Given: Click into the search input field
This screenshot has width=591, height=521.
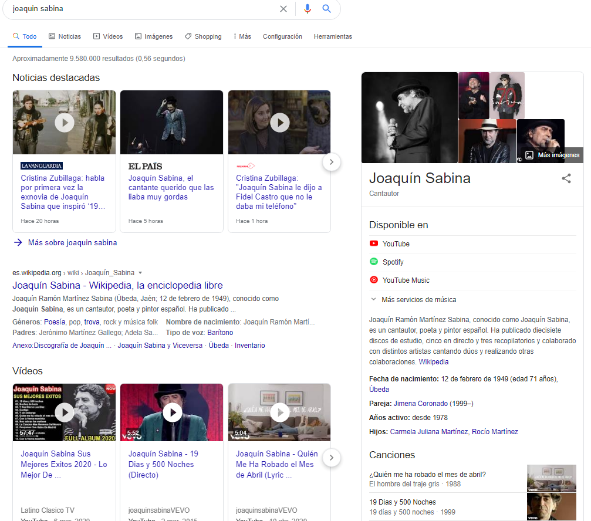Looking at the screenshot, I should tap(141, 9).
